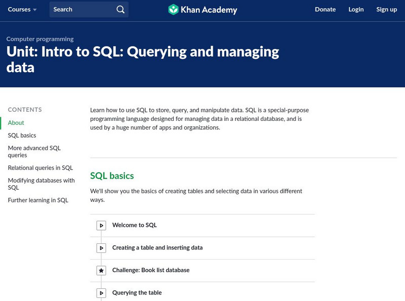Click the star icon for Book list challenge

[x=101, y=271]
